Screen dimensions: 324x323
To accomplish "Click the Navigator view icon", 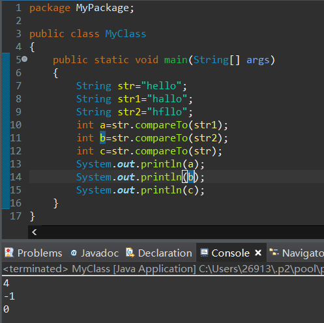I will coord(274,252).
